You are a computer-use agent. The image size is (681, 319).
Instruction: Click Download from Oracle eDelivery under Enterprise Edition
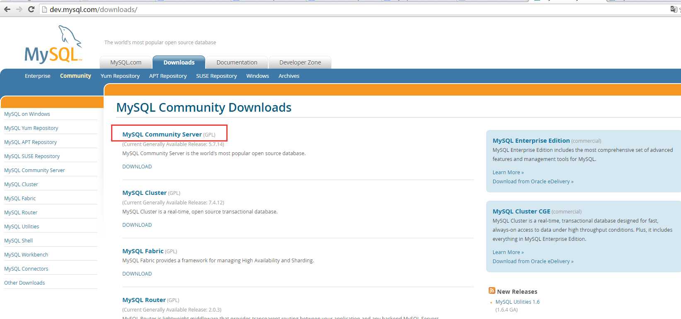533,181
